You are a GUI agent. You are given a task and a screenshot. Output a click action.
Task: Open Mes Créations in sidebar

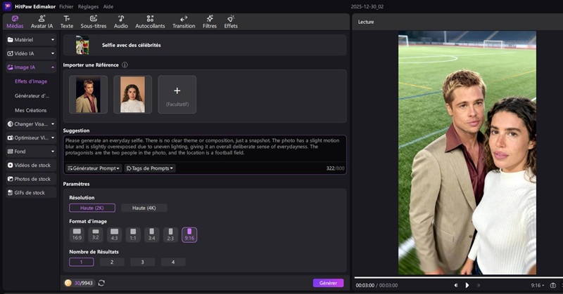click(x=31, y=110)
